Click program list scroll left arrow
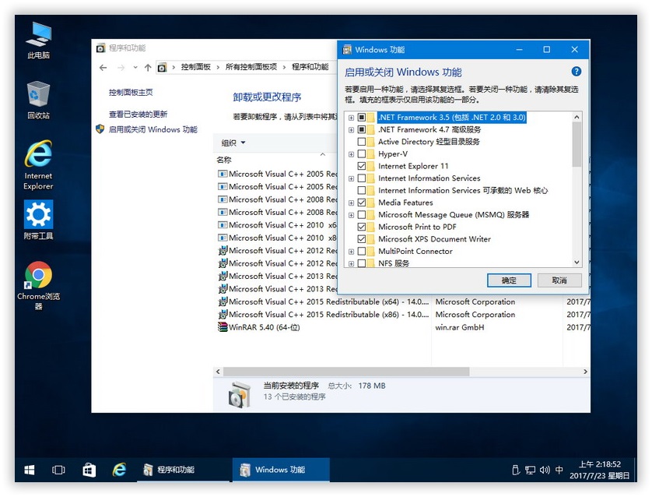Image resolution: width=652 pixels, height=497 pixels. 218,372
